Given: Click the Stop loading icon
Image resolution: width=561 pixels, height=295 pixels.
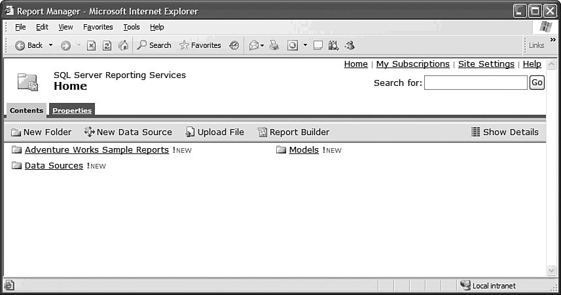Looking at the screenshot, I should [x=91, y=45].
